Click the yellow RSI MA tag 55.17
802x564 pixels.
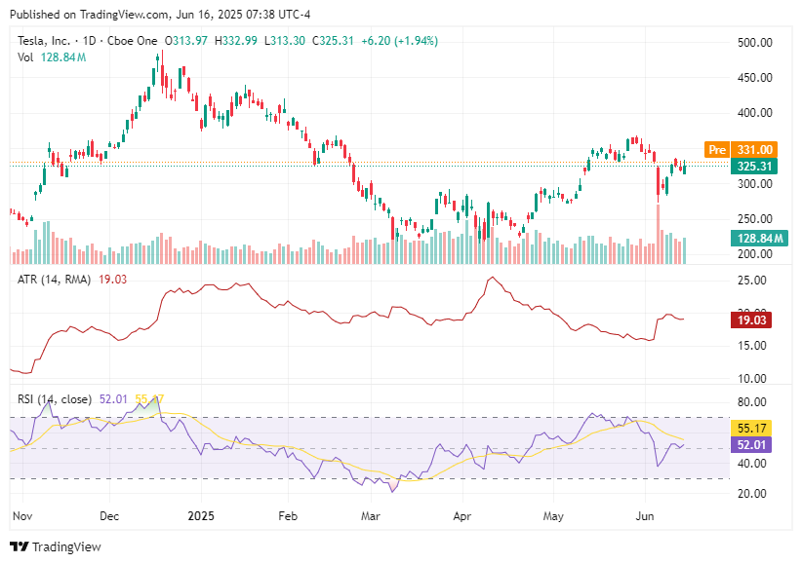pyautogui.click(x=751, y=428)
